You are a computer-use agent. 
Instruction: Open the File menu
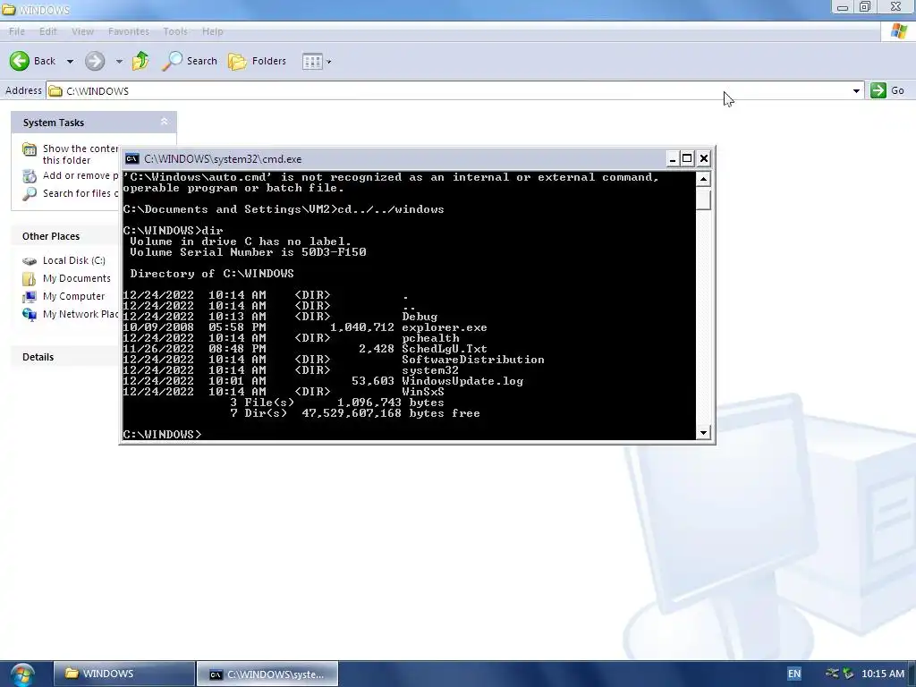[x=17, y=31]
